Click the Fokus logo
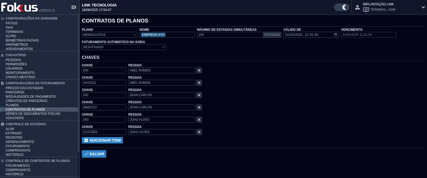Viewport: 427px width, 178px height. pos(20,7)
